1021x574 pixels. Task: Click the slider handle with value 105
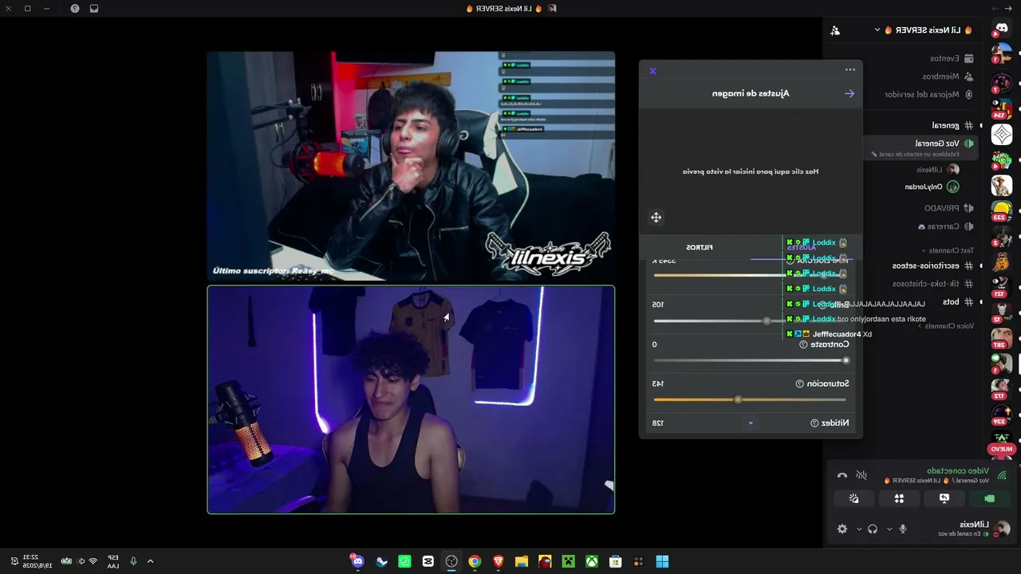click(767, 320)
